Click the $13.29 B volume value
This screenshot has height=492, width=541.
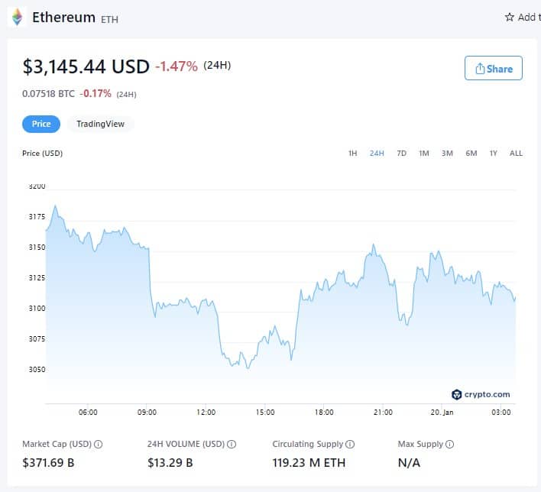[170, 463]
